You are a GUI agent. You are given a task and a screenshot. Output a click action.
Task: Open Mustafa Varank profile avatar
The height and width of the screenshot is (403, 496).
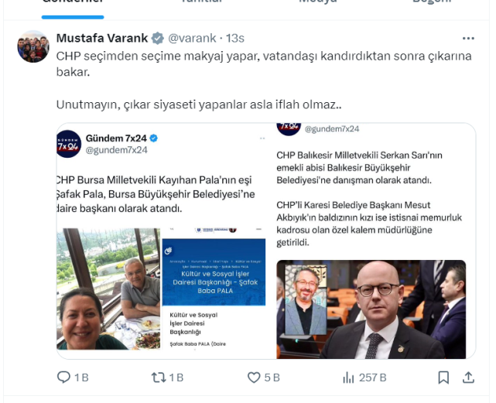coord(33,46)
